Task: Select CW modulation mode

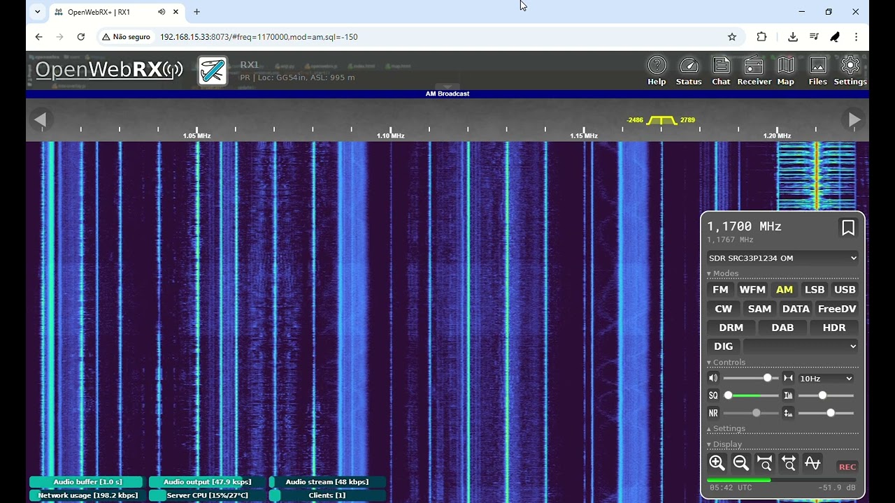Action: [724, 309]
